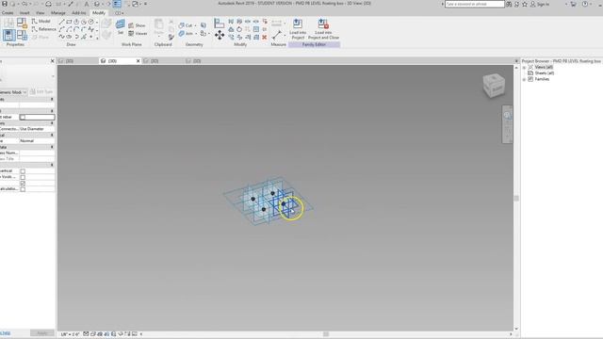Click the shopping cart icon
The height and width of the screenshot is (339, 603).
(x=574, y=4)
